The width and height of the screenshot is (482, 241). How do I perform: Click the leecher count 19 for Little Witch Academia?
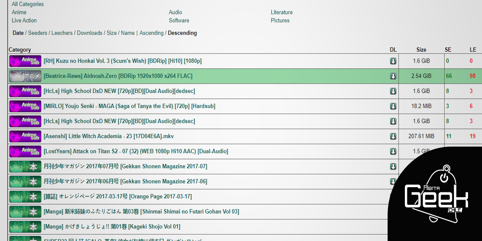473,136
